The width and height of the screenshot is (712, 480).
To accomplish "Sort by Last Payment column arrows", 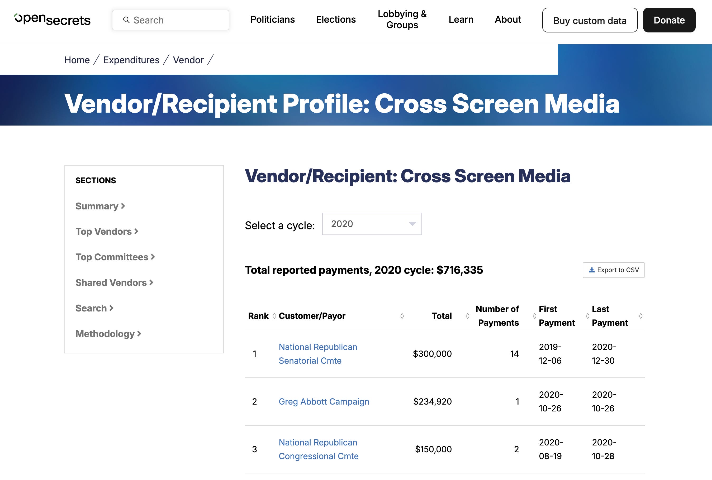I will [640, 316].
